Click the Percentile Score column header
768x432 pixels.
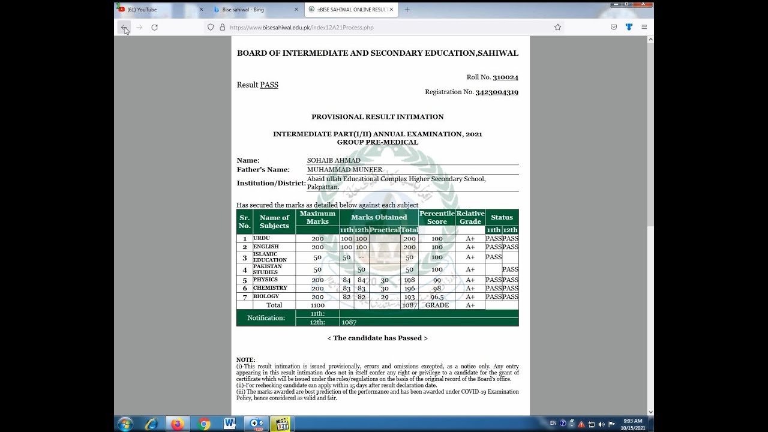click(437, 217)
